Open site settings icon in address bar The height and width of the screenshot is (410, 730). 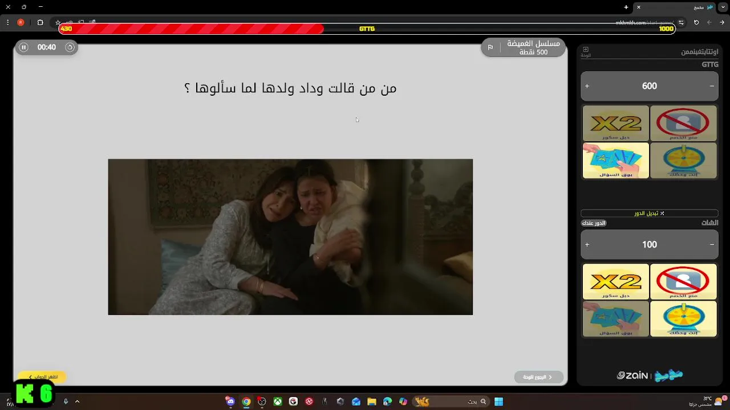pos(680,22)
